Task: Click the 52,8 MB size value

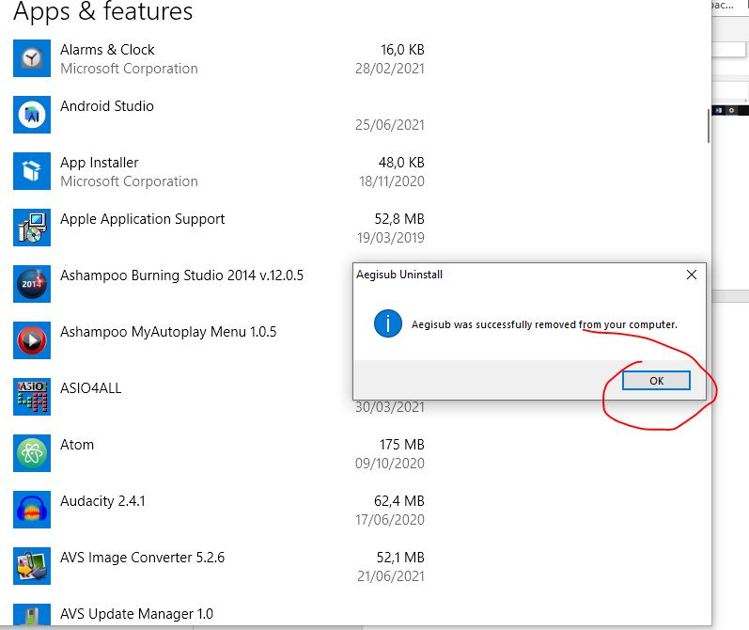Action: (x=399, y=219)
